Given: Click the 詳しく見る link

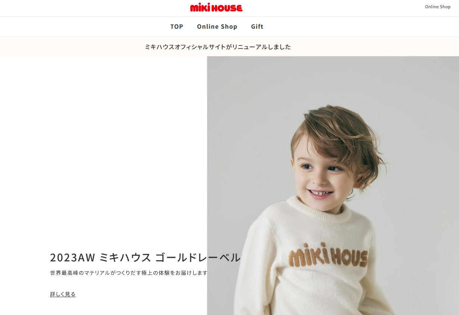Looking at the screenshot, I should pyautogui.click(x=63, y=294).
